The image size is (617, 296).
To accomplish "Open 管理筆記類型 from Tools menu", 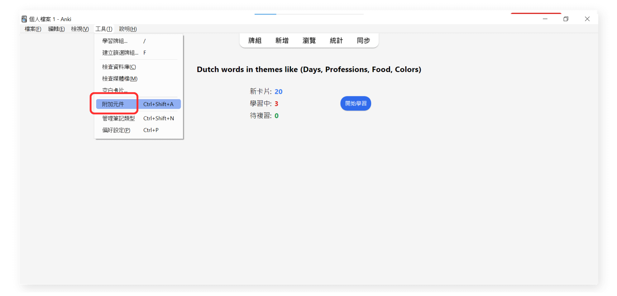I will point(118,118).
